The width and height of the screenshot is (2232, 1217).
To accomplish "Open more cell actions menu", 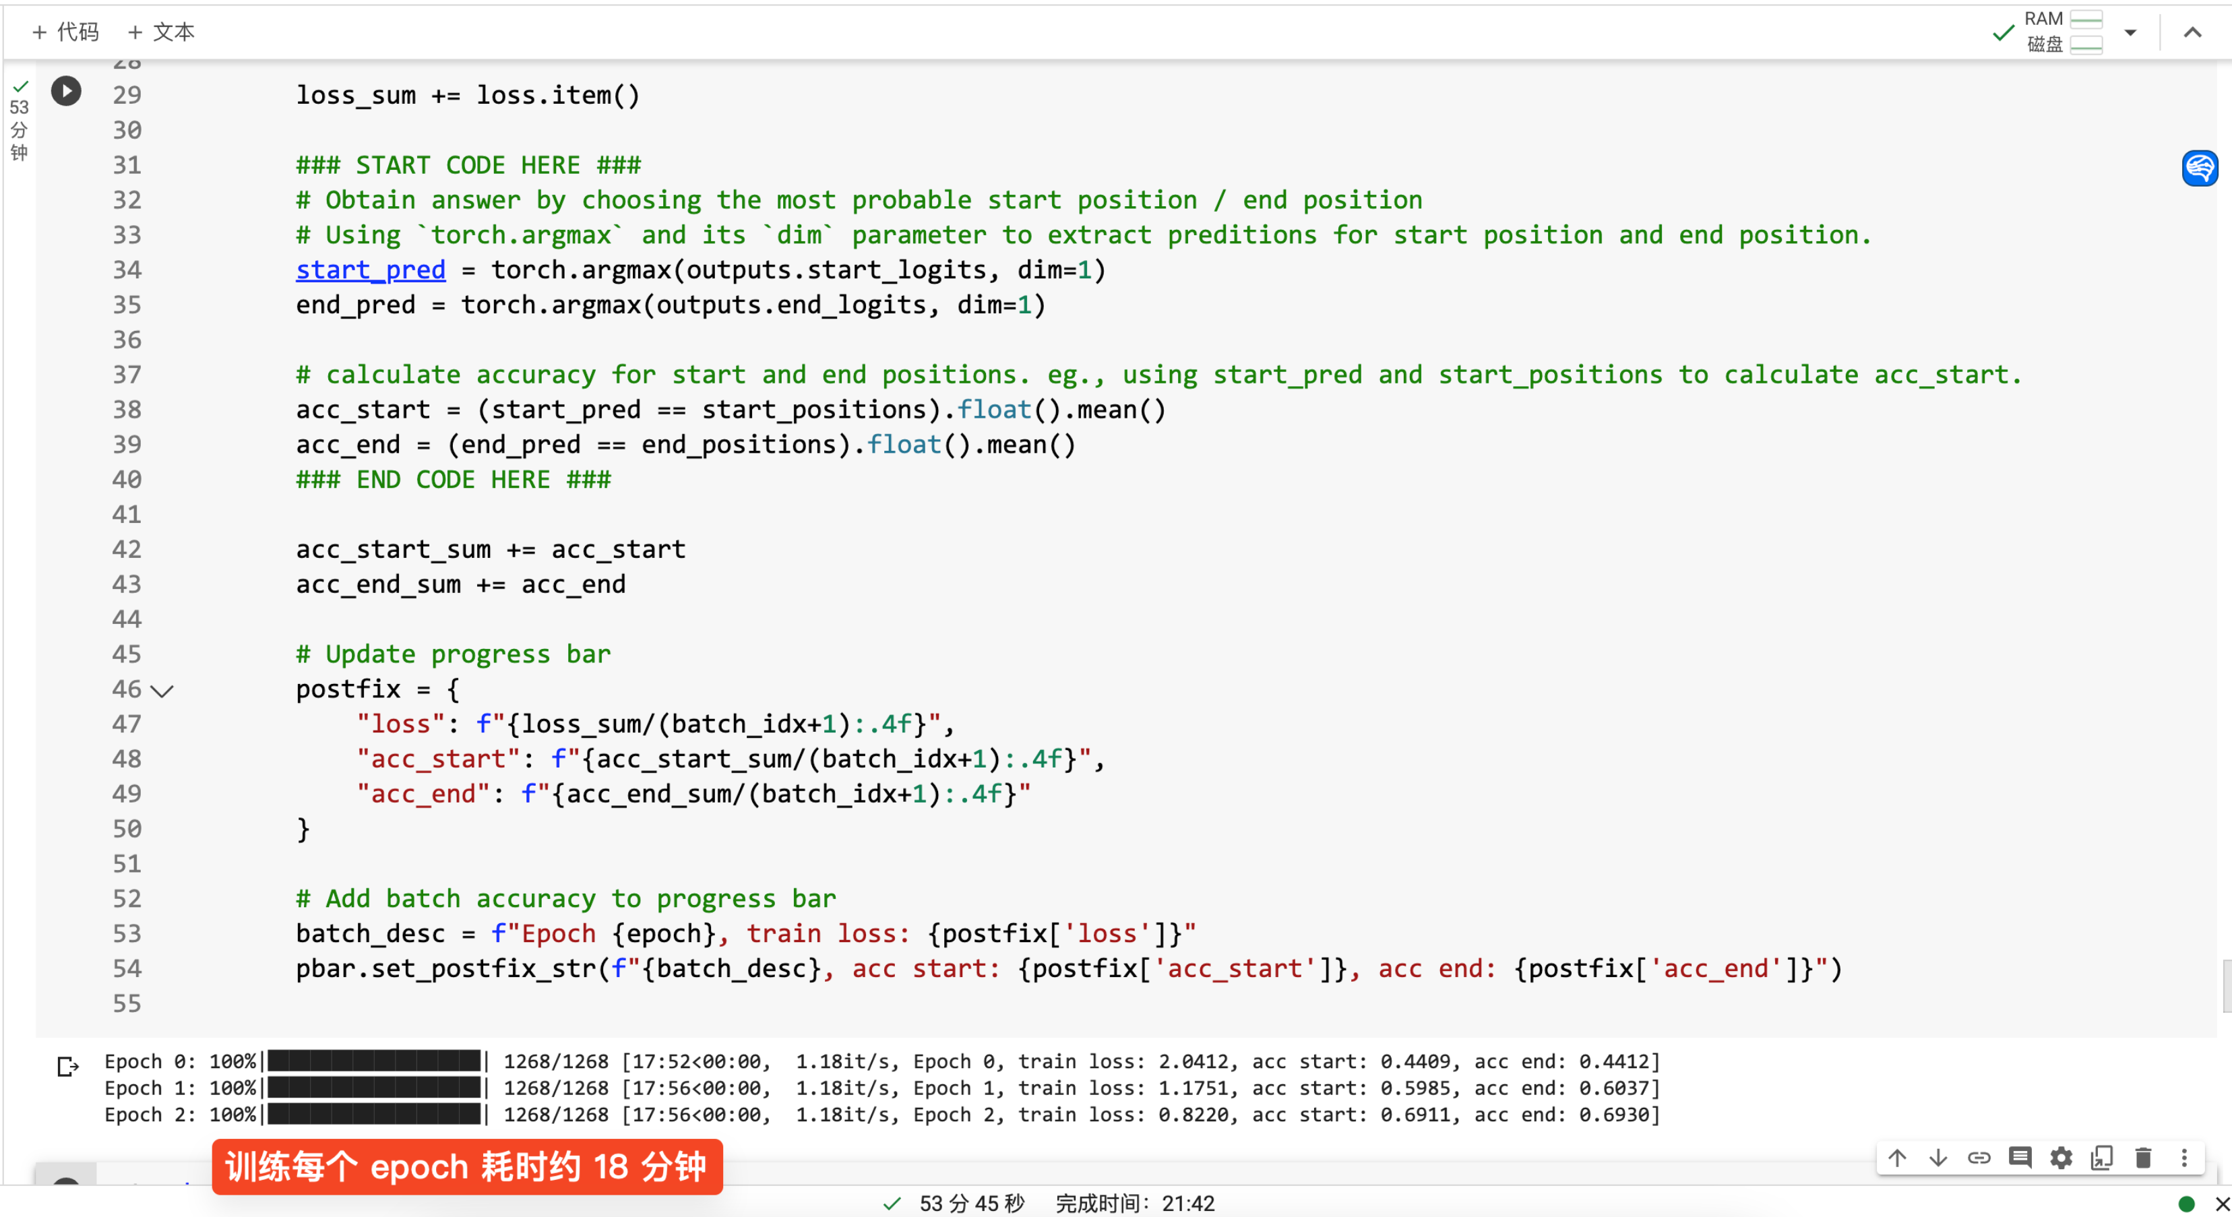I will click(x=2183, y=1158).
